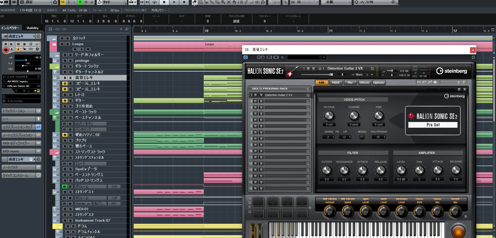The width and height of the screenshot is (496, 238).
Task: Click the Iterative Quantize Q icon
Action: [x=356, y=2]
